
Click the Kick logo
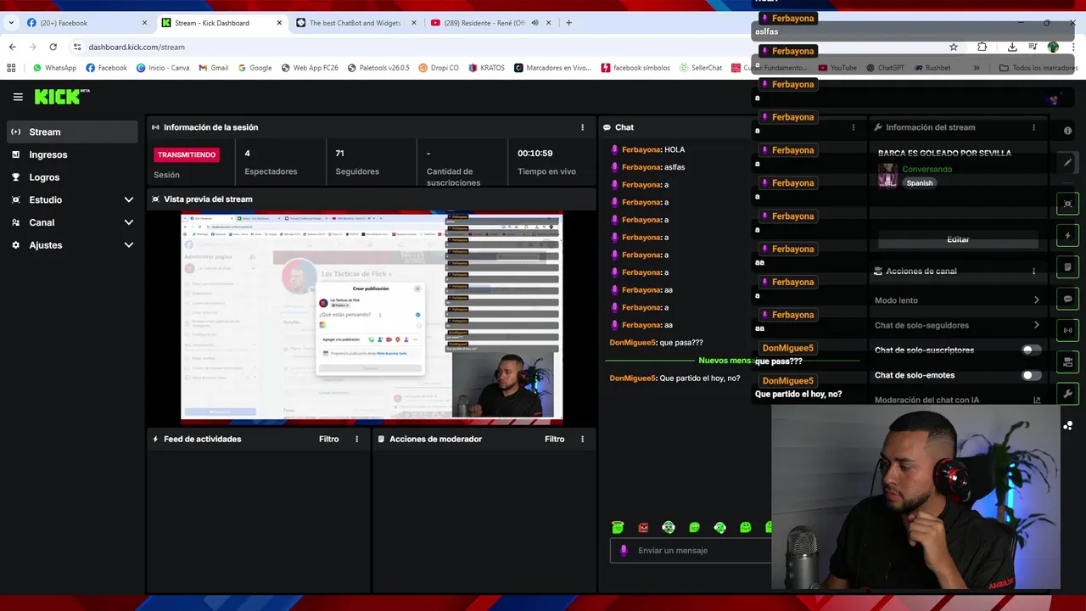[61, 97]
